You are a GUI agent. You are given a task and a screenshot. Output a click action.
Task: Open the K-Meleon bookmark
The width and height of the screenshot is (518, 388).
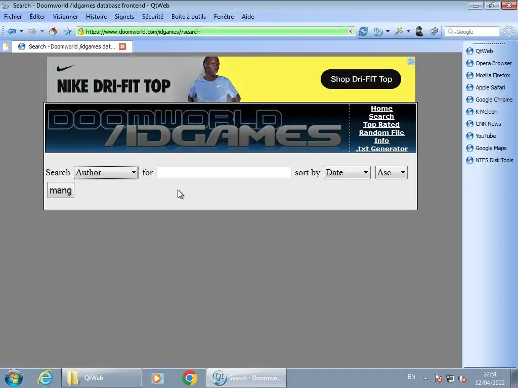(x=482, y=112)
